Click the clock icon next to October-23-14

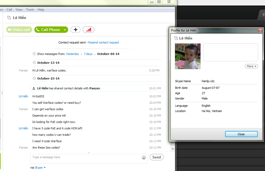pos(34,78)
